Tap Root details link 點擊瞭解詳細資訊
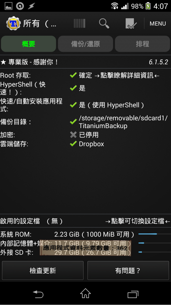Image resolution: width=171 pixels, height=305 pixels. click(x=127, y=76)
